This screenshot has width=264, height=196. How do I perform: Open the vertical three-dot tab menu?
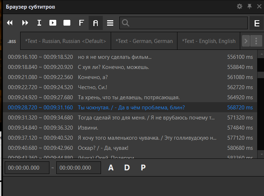pyautogui.click(x=256, y=41)
